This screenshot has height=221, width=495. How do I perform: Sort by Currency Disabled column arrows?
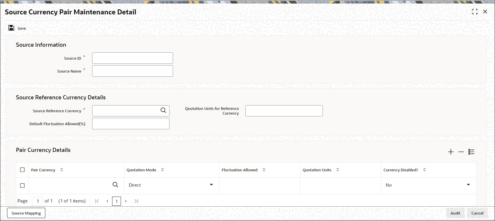[x=425, y=170]
